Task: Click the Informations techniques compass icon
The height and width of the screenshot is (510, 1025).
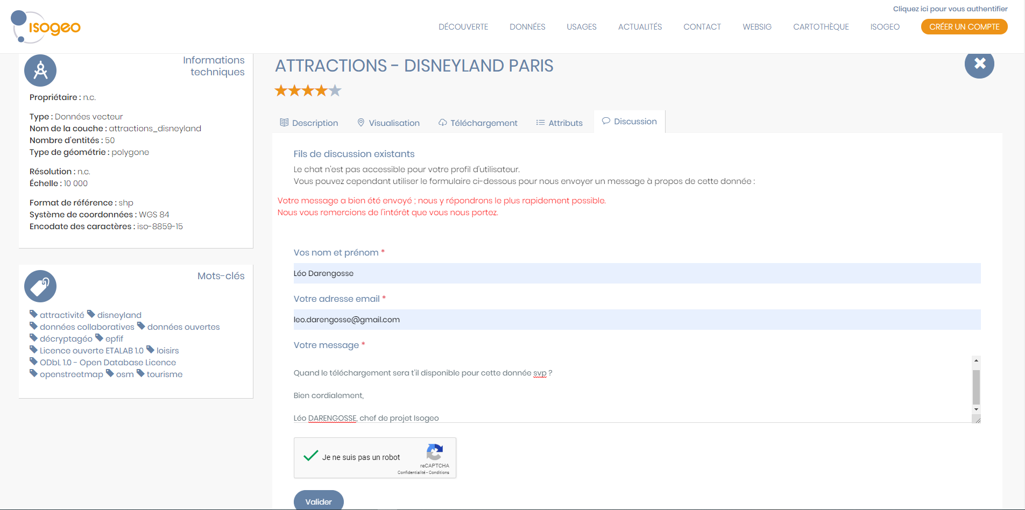Action: (40, 70)
